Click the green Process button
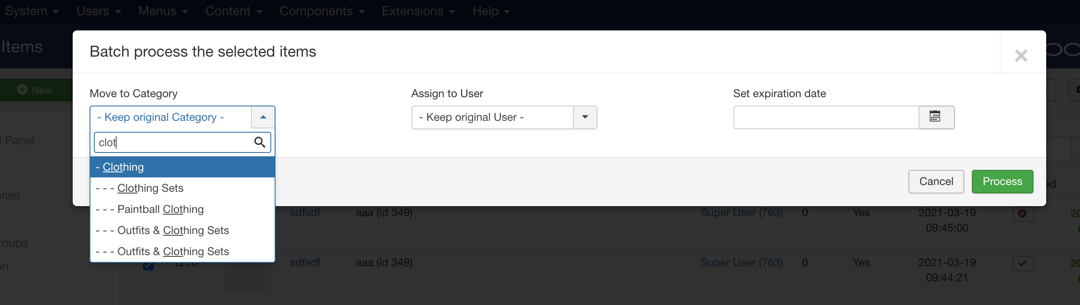 point(1002,182)
